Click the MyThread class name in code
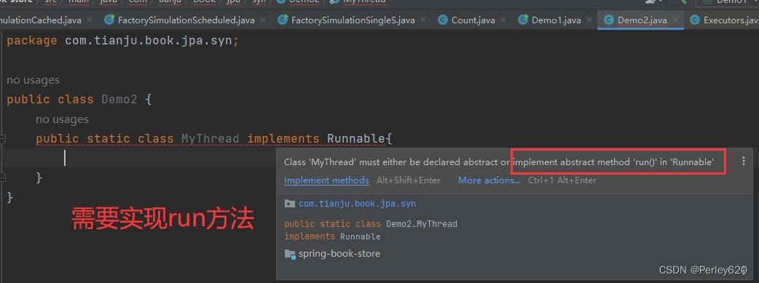The image size is (759, 283). [210, 139]
